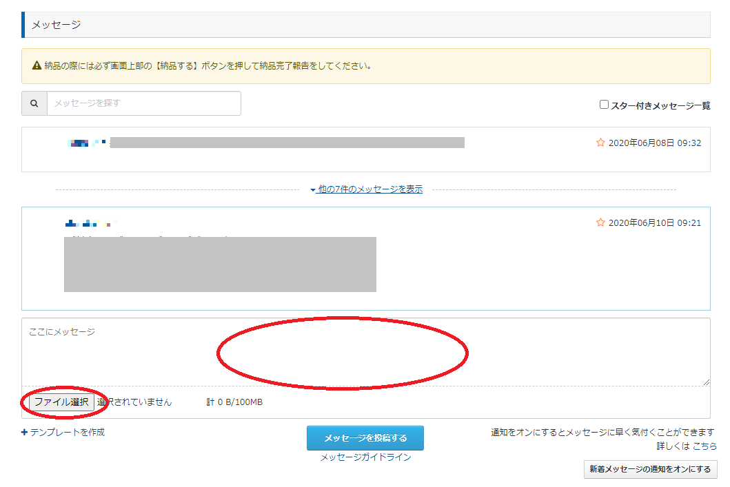The image size is (730, 487).
Task: Click the 計 0 B/100MB file size text
Action: point(234,402)
